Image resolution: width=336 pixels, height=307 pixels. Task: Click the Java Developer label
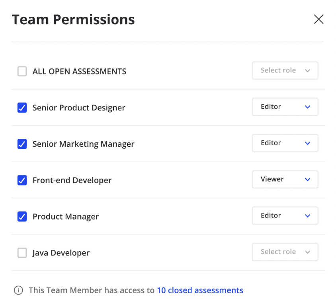61,253
